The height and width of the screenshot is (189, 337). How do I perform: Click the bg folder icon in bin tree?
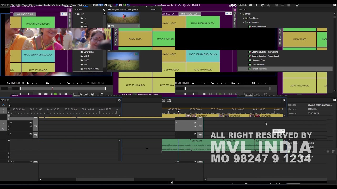click(x=82, y=22)
